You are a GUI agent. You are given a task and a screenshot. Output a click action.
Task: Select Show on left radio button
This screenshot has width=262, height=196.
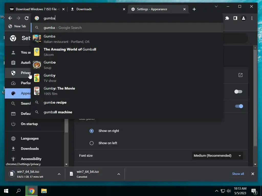coord(92,143)
